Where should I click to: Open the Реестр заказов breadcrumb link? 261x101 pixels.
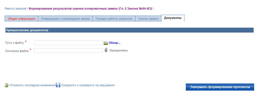(x=15, y=9)
